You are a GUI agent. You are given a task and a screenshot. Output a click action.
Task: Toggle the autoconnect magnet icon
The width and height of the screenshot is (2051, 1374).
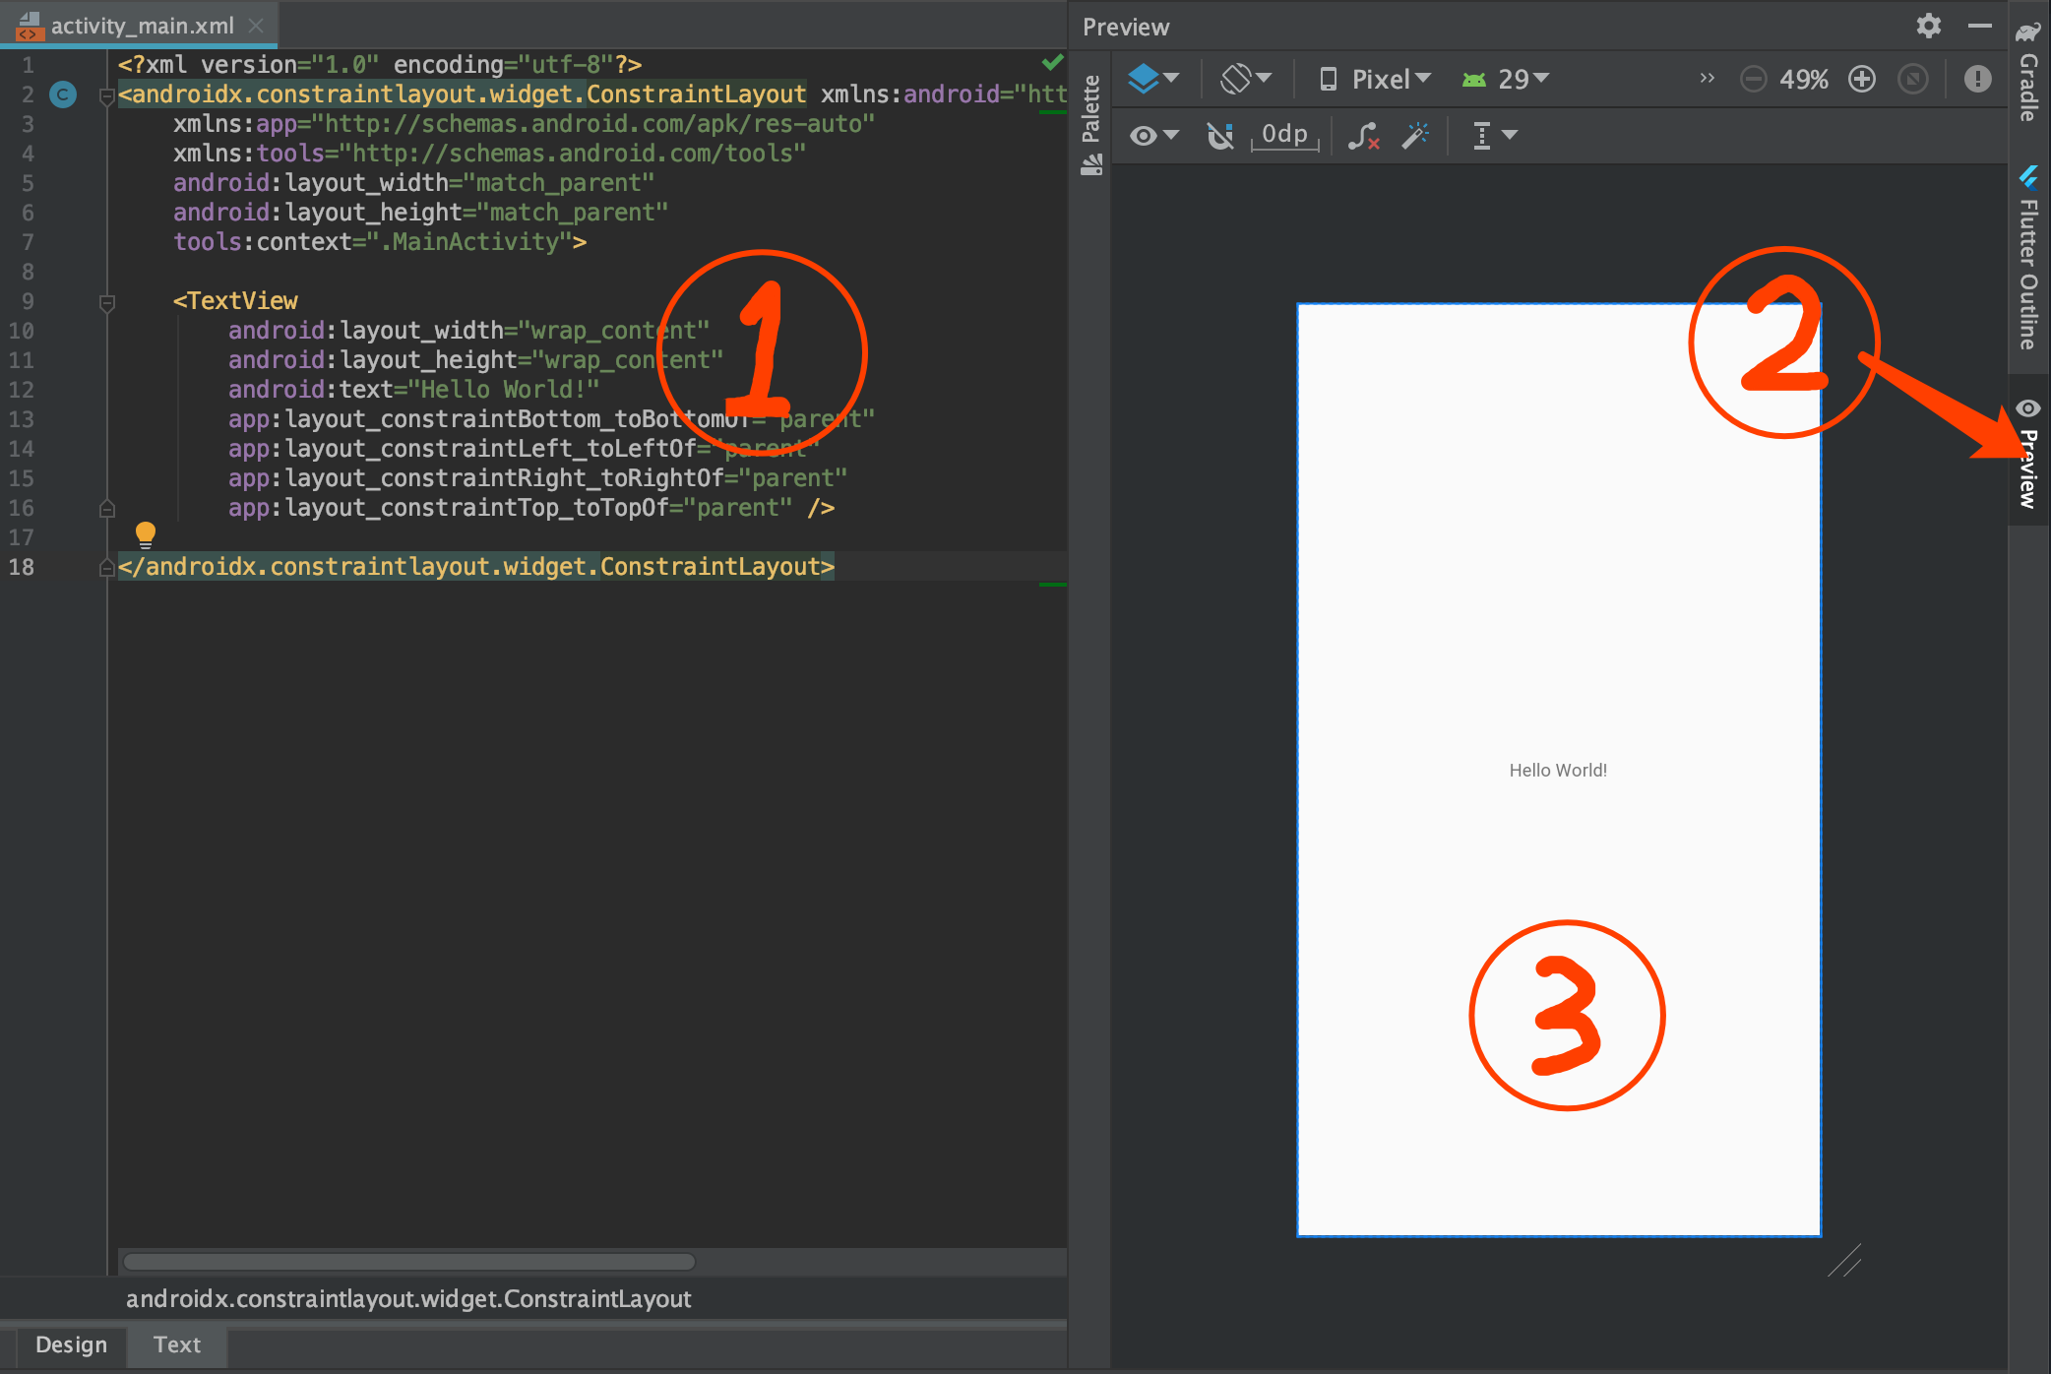coord(1220,135)
